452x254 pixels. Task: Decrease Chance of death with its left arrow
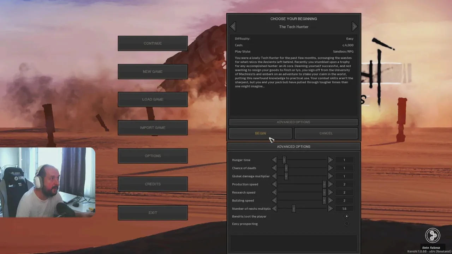point(274,168)
